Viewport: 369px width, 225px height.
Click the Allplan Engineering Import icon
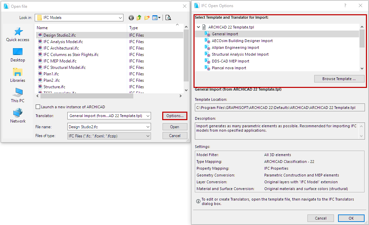click(x=207, y=48)
